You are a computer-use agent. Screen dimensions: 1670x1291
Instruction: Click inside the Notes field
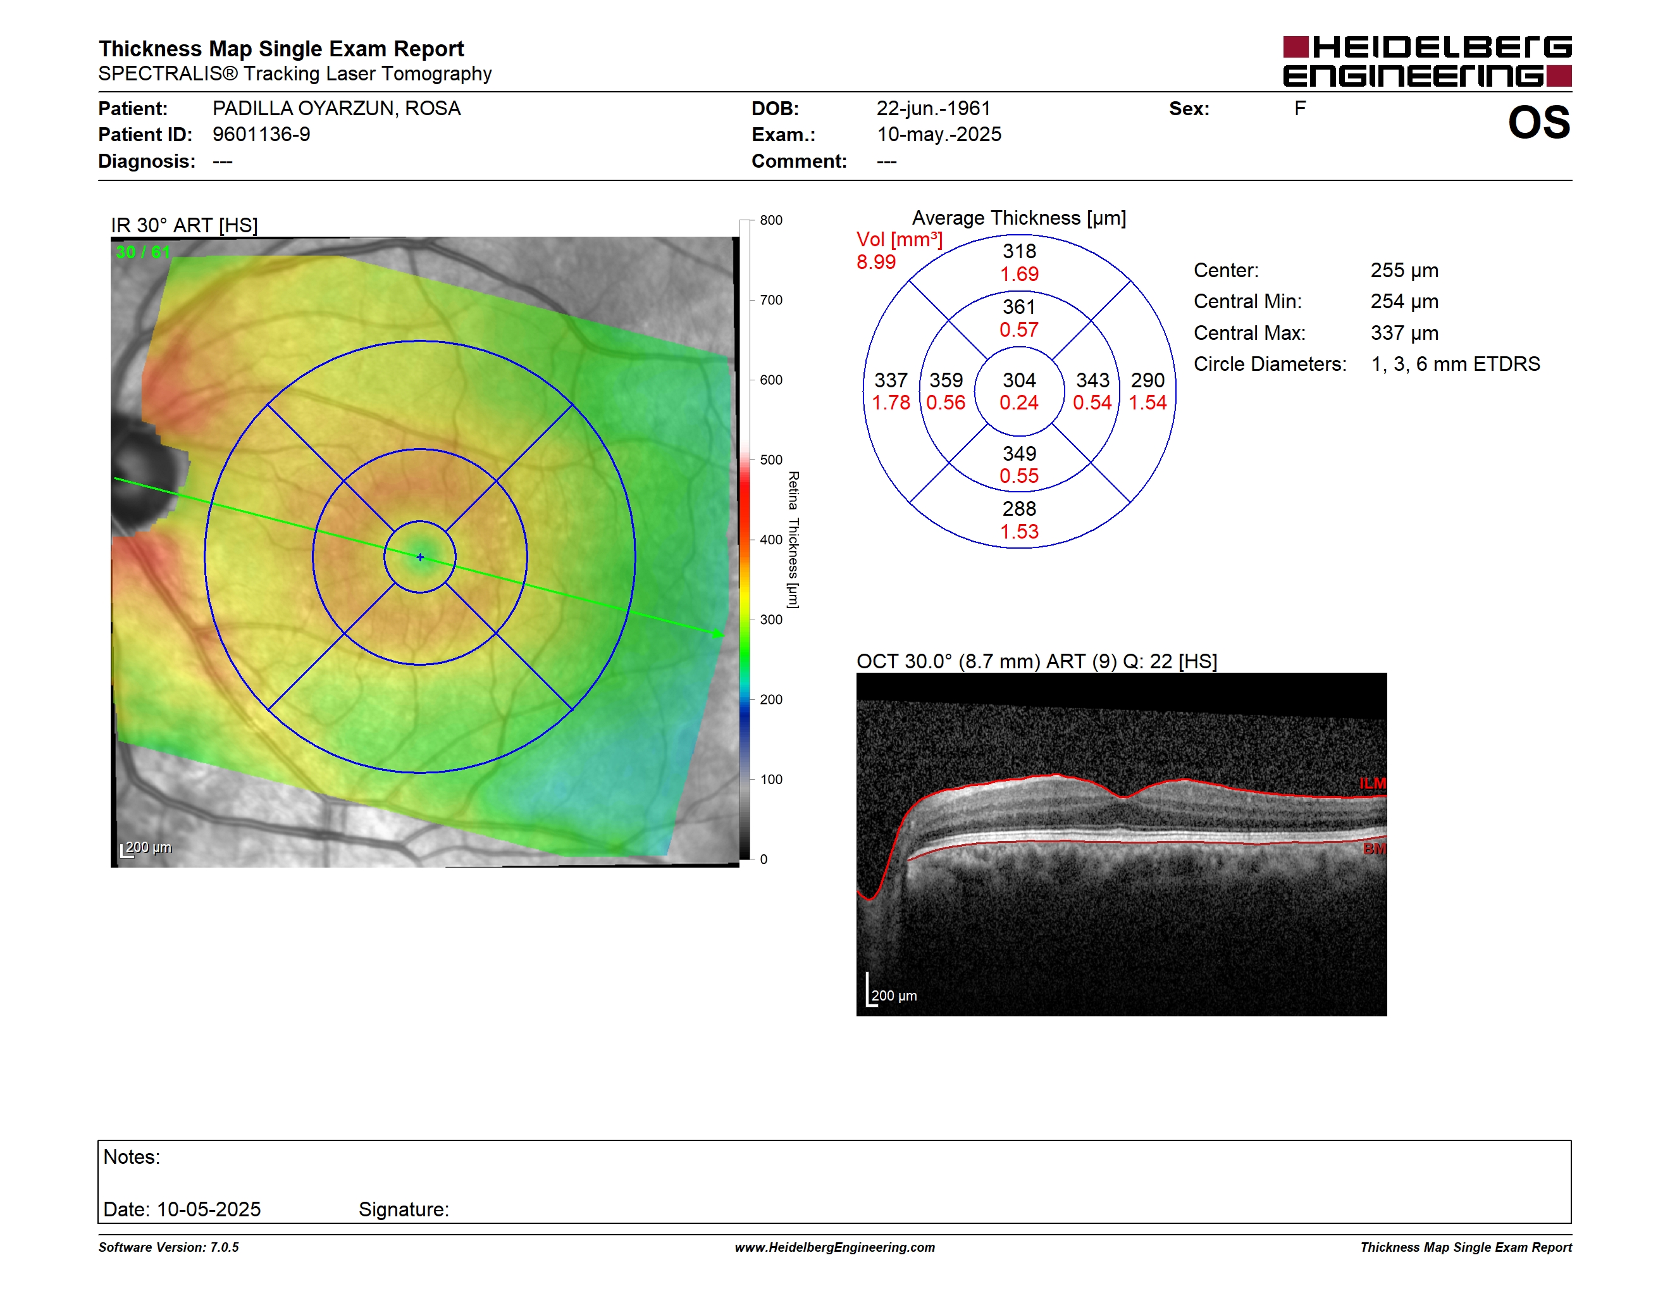(x=834, y=1182)
